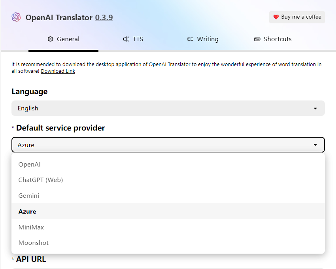Click the TTS speaker icon
336x269 pixels.
[x=126, y=39]
